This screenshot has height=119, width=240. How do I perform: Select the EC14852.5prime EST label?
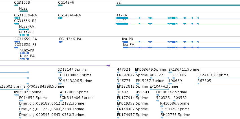(33, 98)
